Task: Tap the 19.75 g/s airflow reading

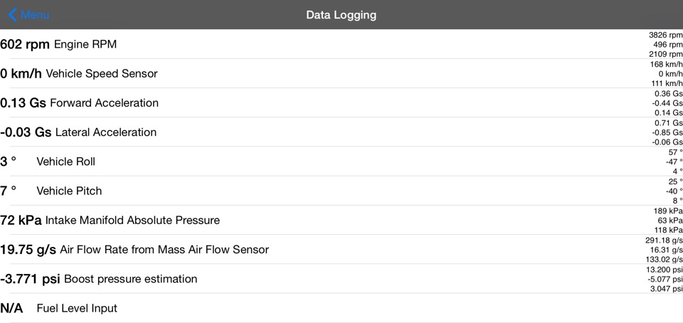Action: 28,249
